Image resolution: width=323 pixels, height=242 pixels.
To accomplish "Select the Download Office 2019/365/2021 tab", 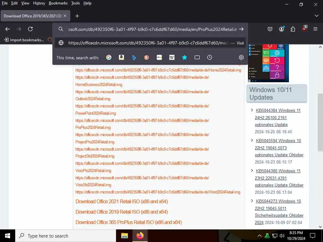I will [x=35, y=16].
